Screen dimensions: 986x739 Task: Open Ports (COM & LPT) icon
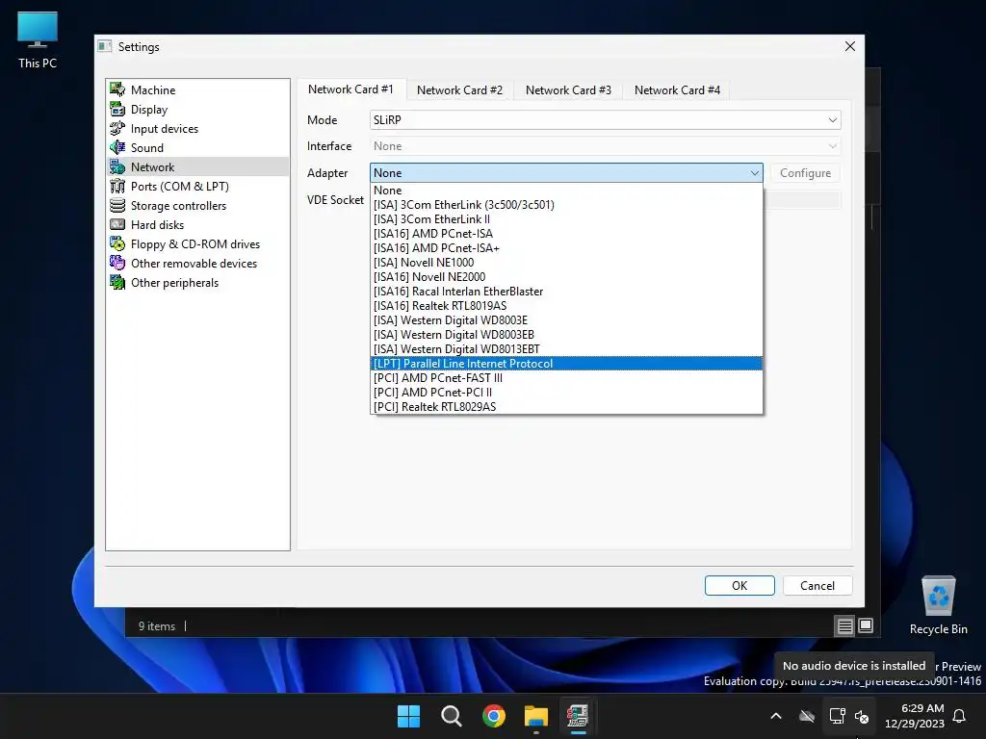click(117, 186)
